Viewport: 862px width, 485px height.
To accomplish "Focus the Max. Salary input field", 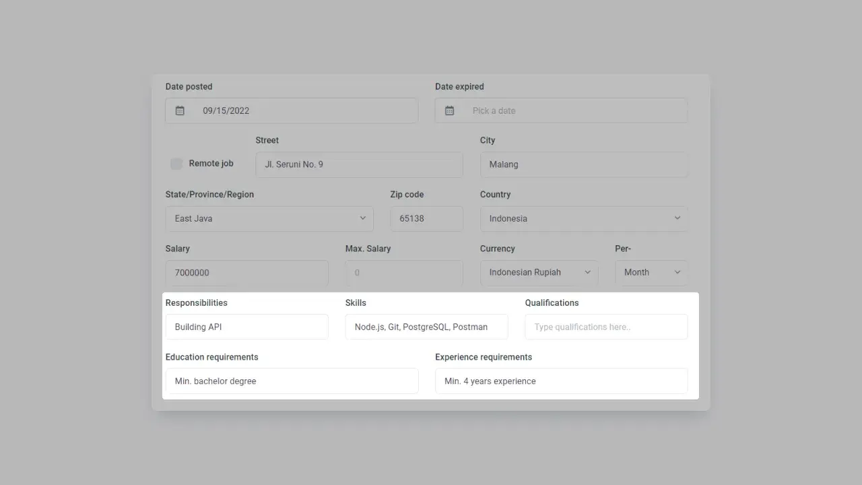I will pos(404,273).
